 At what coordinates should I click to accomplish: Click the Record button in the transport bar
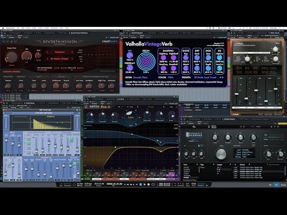click(148, 185)
